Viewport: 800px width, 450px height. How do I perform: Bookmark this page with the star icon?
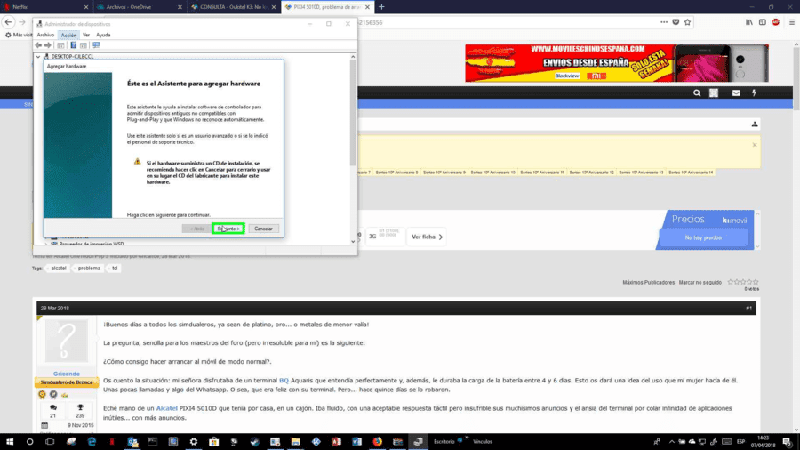tap(687, 22)
